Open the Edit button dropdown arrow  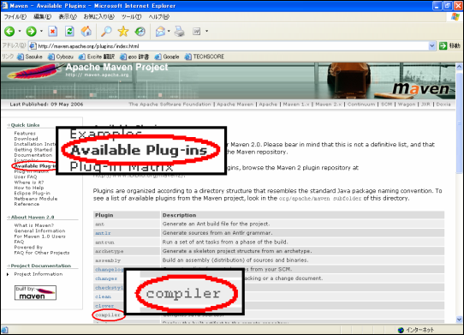click(206, 31)
